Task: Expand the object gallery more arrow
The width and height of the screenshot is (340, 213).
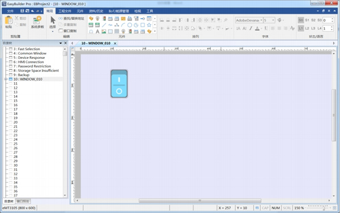Action: coord(155,31)
